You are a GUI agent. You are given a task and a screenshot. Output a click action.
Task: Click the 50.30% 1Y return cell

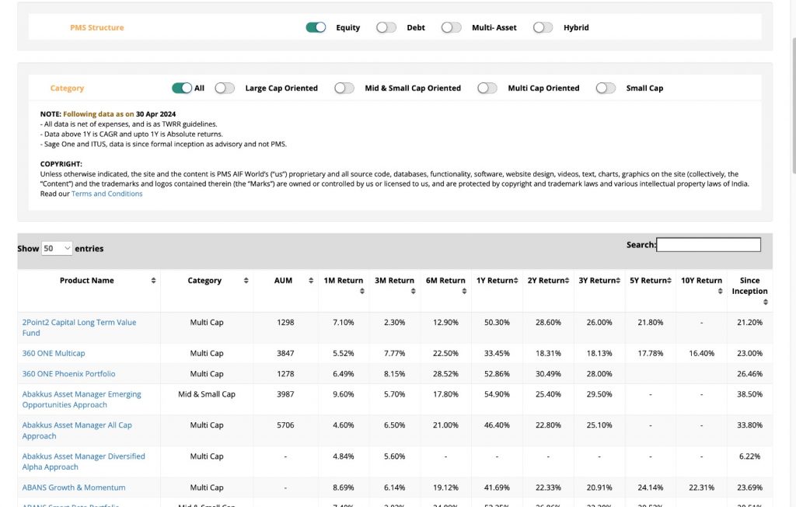497,322
